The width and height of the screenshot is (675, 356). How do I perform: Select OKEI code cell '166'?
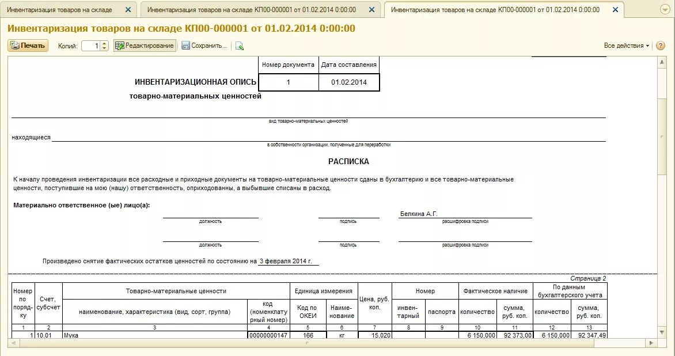tap(308, 335)
